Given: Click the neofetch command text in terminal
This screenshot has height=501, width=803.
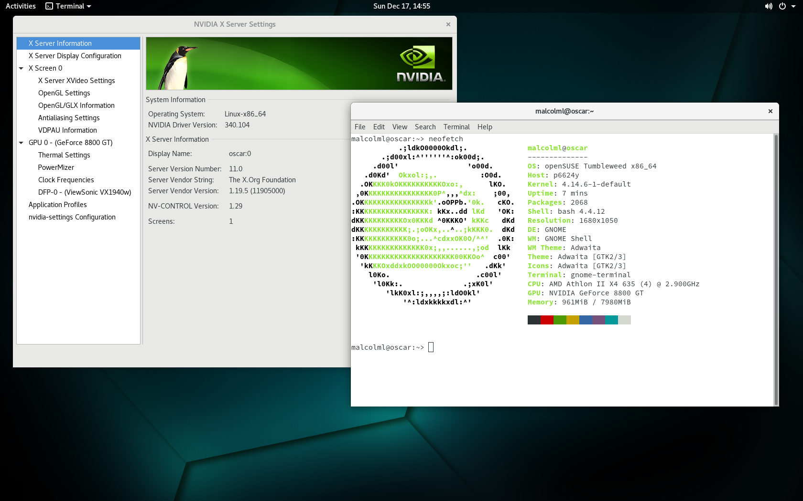Looking at the screenshot, I should pos(445,139).
